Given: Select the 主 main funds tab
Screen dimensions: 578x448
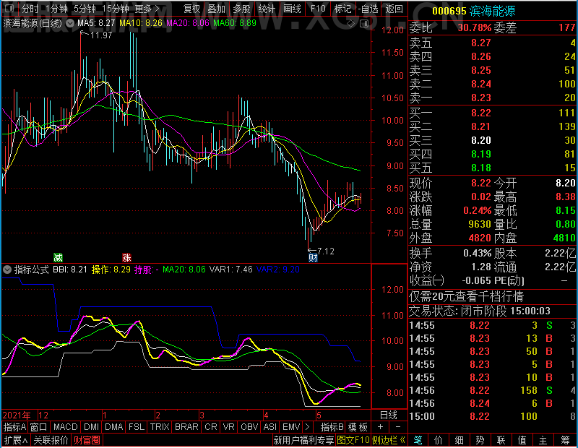Looking at the screenshot, I should tap(543, 440).
